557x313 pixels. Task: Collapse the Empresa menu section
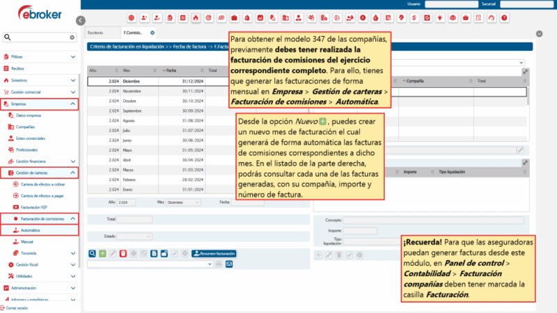click(x=73, y=104)
